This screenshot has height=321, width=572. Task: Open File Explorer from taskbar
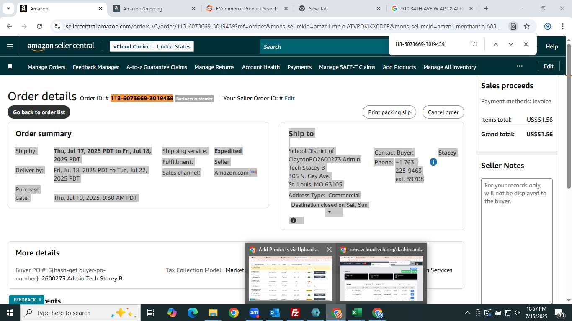(x=213, y=313)
